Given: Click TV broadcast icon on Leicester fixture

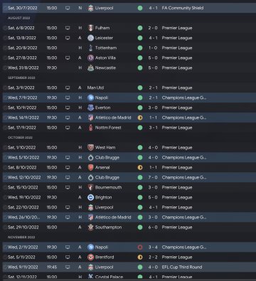Looking at the screenshot, I should coord(68,38).
